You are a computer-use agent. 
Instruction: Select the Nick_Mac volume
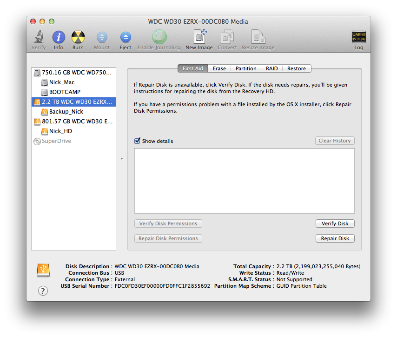pos(73,82)
